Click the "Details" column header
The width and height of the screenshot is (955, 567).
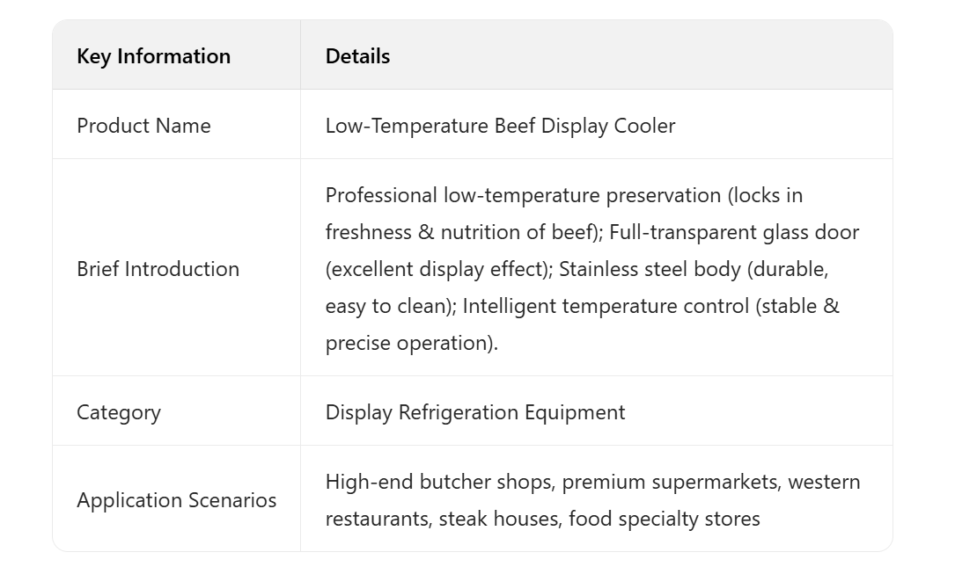(x=357, y=56)
